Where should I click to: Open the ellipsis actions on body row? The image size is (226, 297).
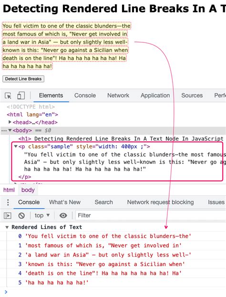click(x=4, y=131)
